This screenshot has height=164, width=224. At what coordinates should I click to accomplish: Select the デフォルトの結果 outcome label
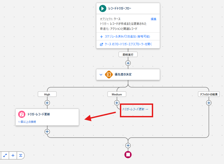click(x=209, y=94)
